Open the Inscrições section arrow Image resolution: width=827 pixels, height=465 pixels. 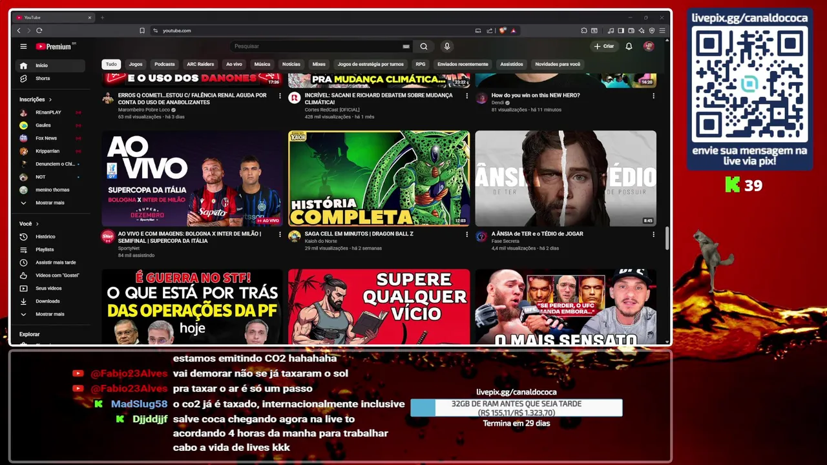(x=50, y=99)
